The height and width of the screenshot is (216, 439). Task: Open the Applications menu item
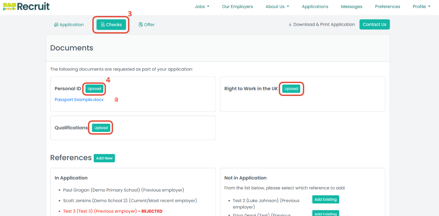click(x=315, y=6)
